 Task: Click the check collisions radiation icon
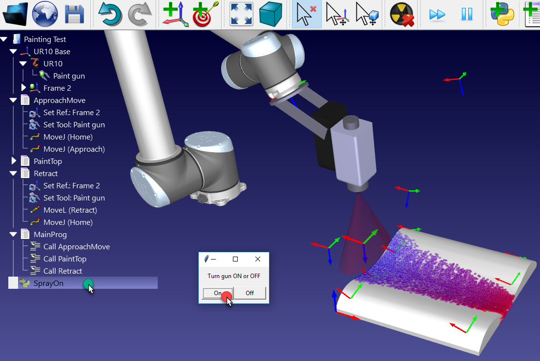point(402,14)
